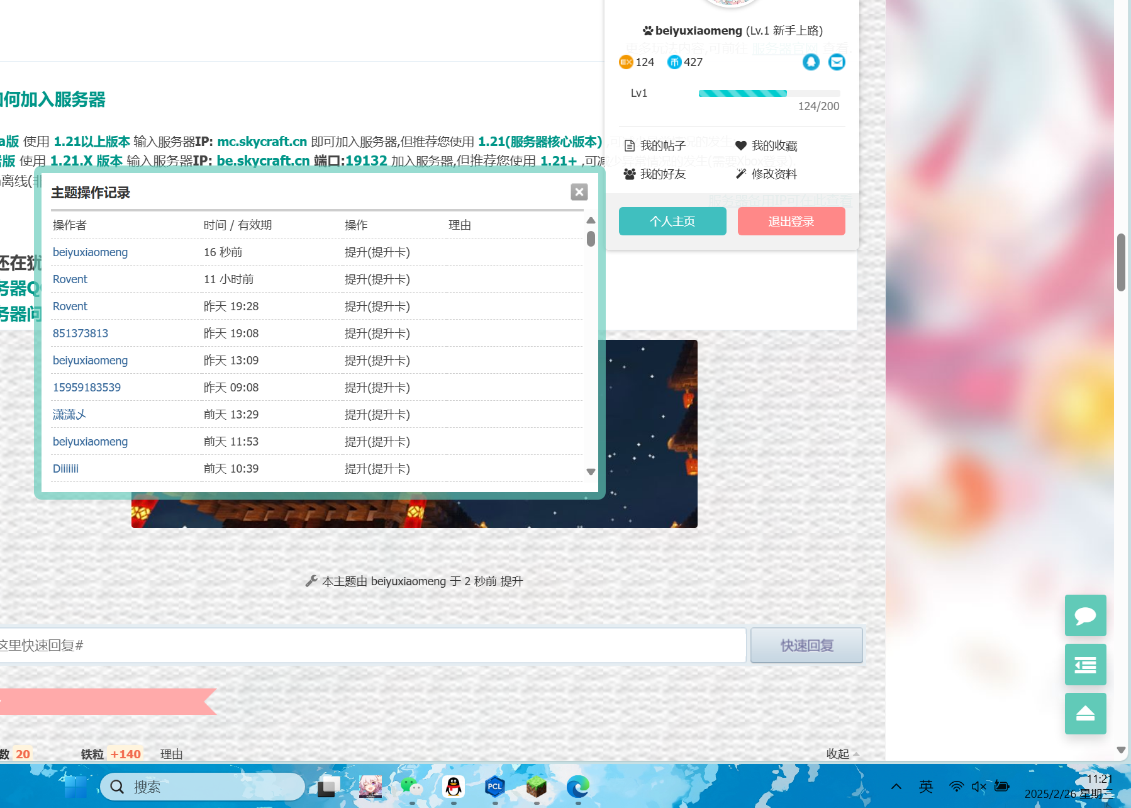Click scroll-up arrow in operation record dialog
This screenshot has height=808, width=1131.
[591, 220]
